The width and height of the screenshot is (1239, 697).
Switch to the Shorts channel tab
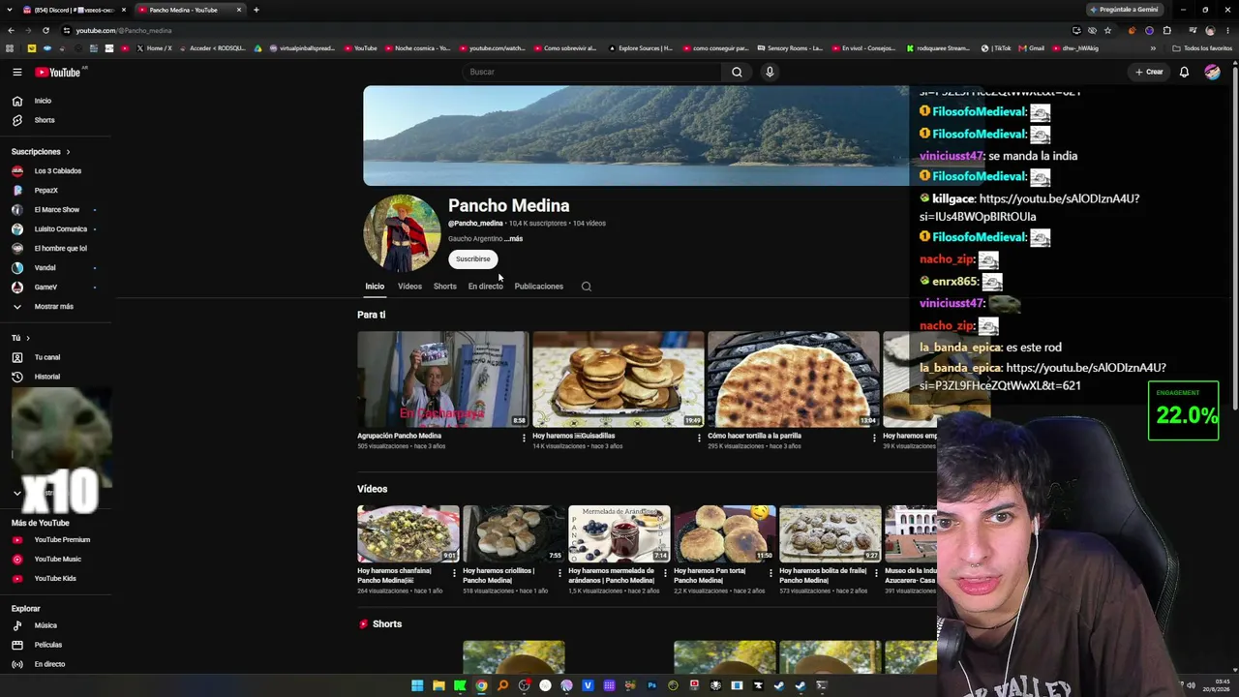(x=445, y=287)
